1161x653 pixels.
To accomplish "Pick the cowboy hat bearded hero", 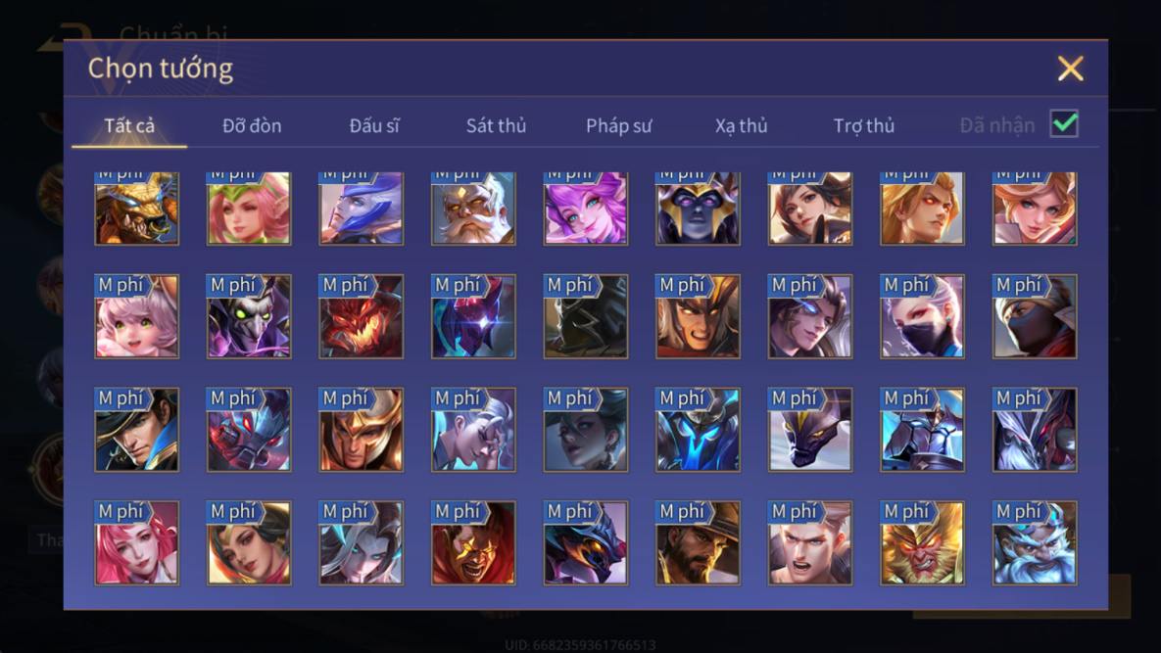I will (x=698, y=542).
